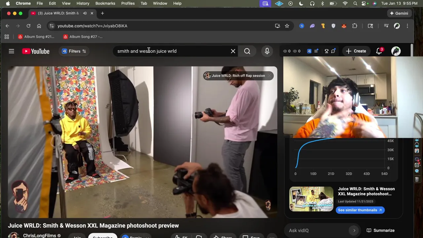Screen dimensions: 423x238
Task: Open the Bookmarks menu
Action: (x=105, y=3)
